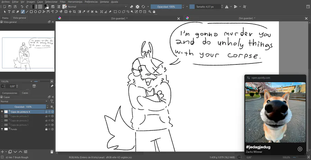Adjust the brush Opacidad 100% slider
The height and width of the screenshot is (160, 311).
(166, 7)
